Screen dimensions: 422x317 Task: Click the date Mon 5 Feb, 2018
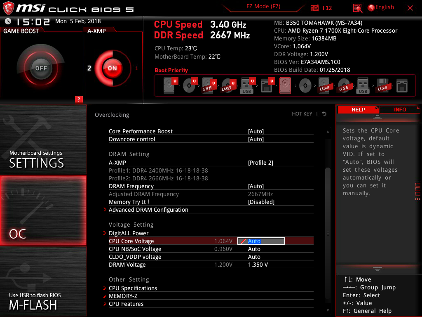point(78,21)
